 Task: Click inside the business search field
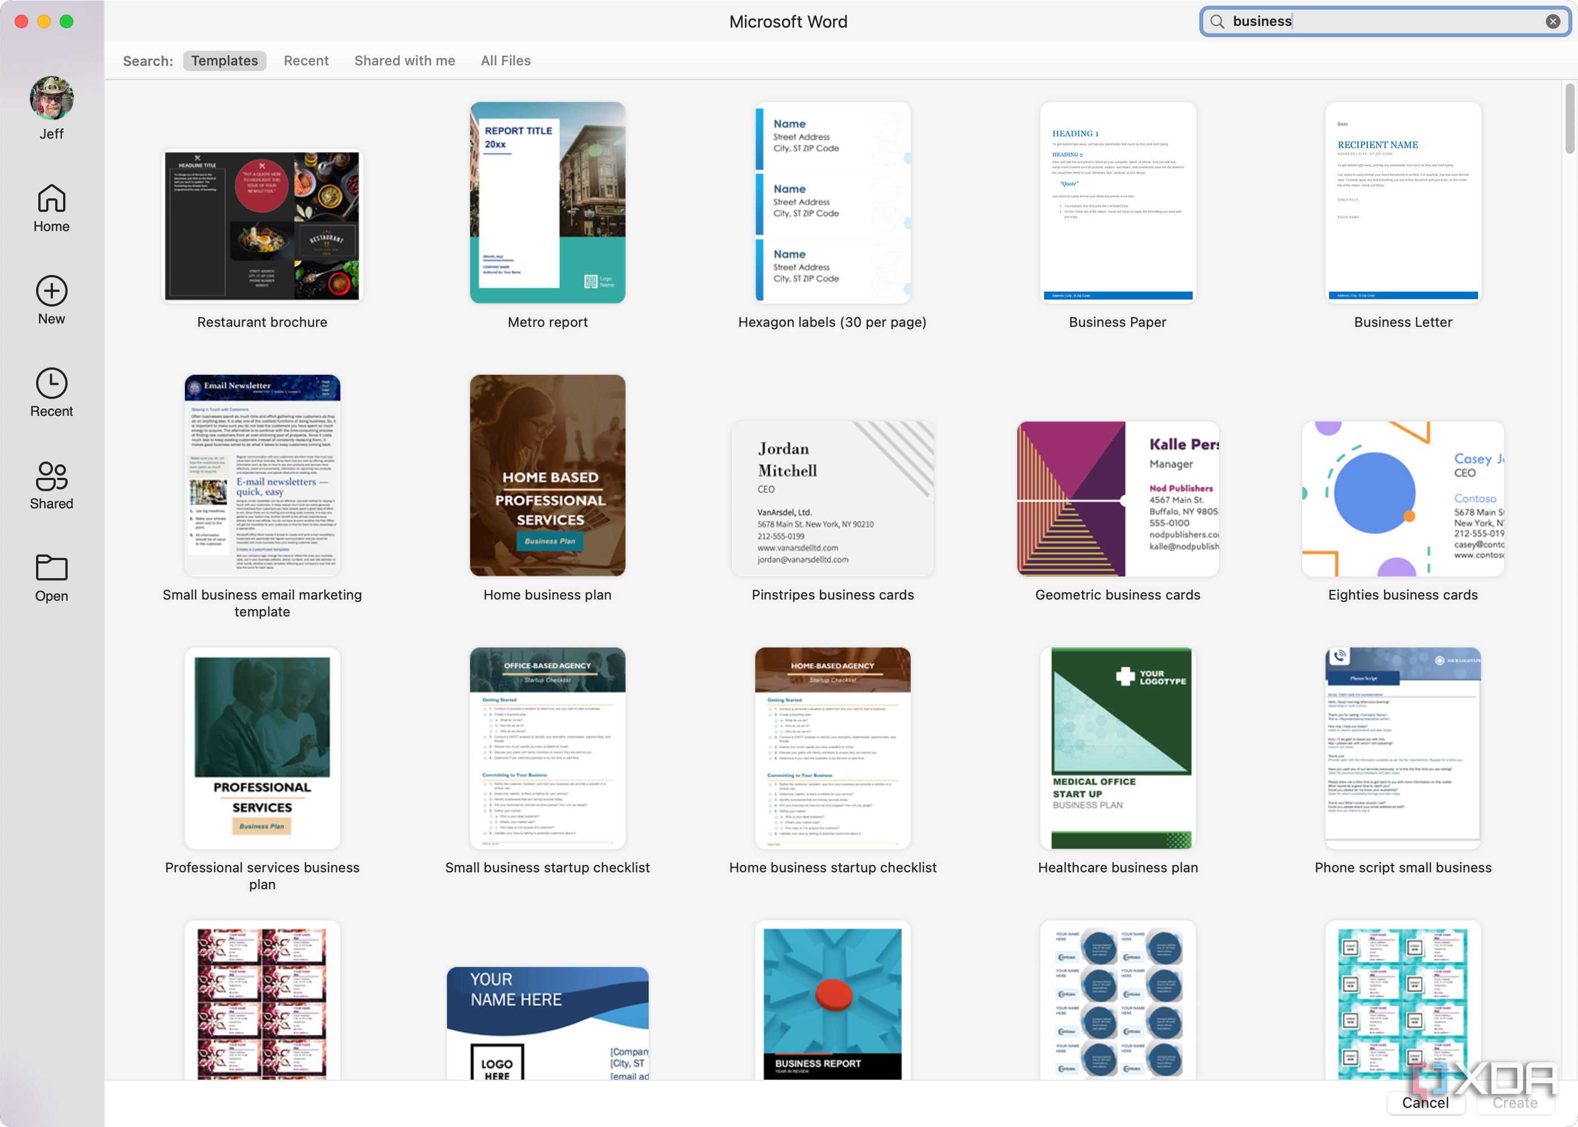point(1385,21)
